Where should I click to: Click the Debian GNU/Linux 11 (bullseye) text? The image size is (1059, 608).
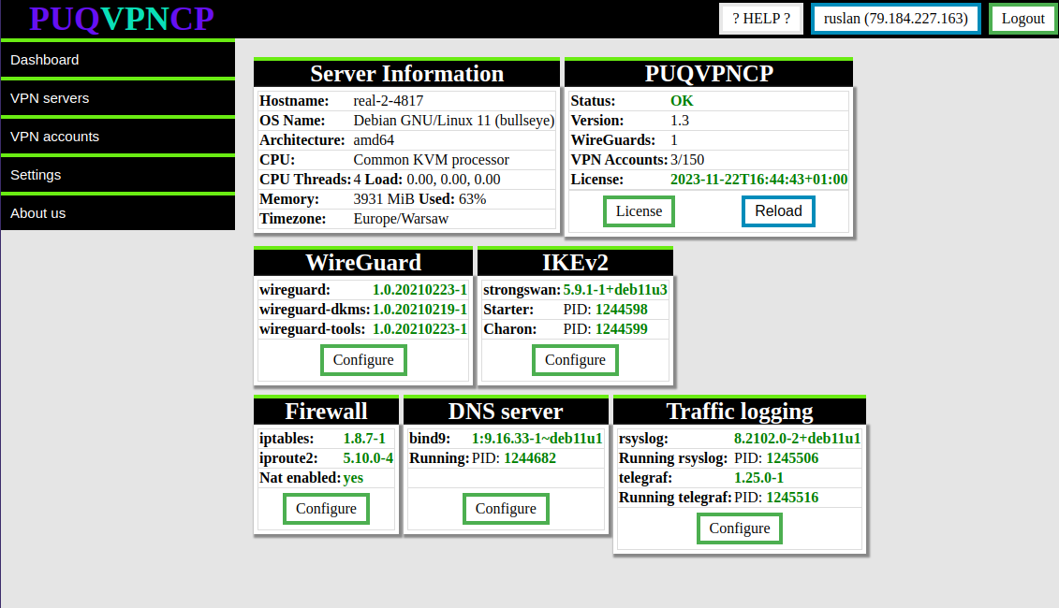(x=454, y=121)
